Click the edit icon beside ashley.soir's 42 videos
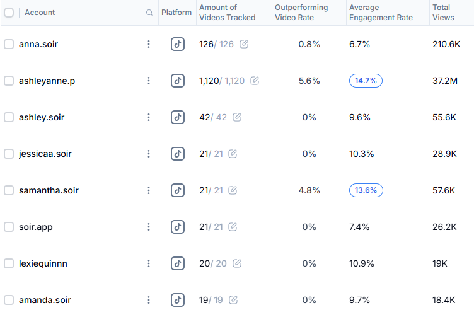 [x=237, y=117]
